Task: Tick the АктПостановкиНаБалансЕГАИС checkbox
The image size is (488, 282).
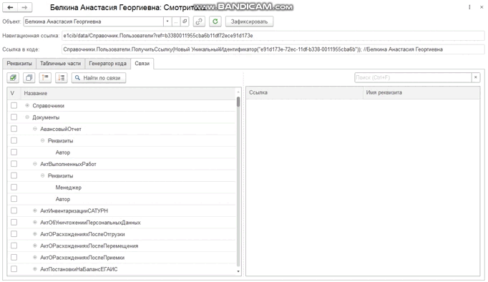Action: [x=14, y=269]
